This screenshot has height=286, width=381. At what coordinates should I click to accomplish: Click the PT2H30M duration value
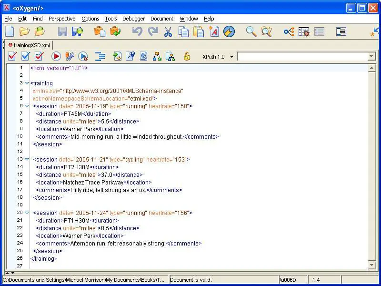77,167
